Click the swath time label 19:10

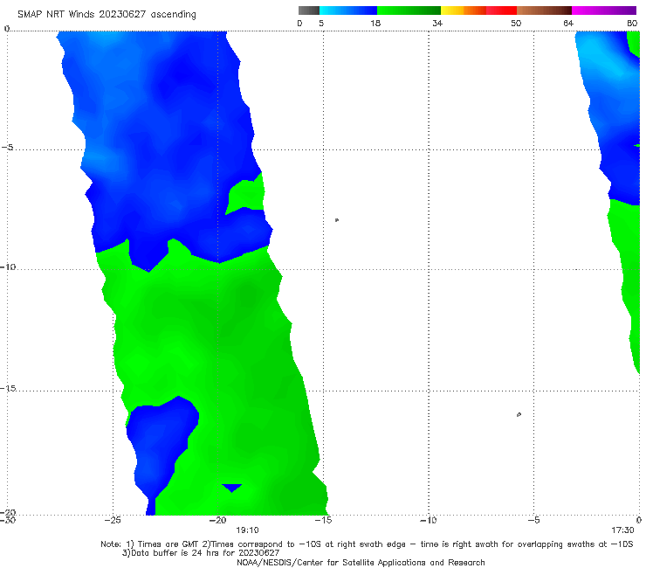click(x=247, y=530)
